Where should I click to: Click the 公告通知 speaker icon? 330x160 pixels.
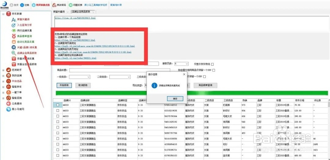tap(9, 103)
